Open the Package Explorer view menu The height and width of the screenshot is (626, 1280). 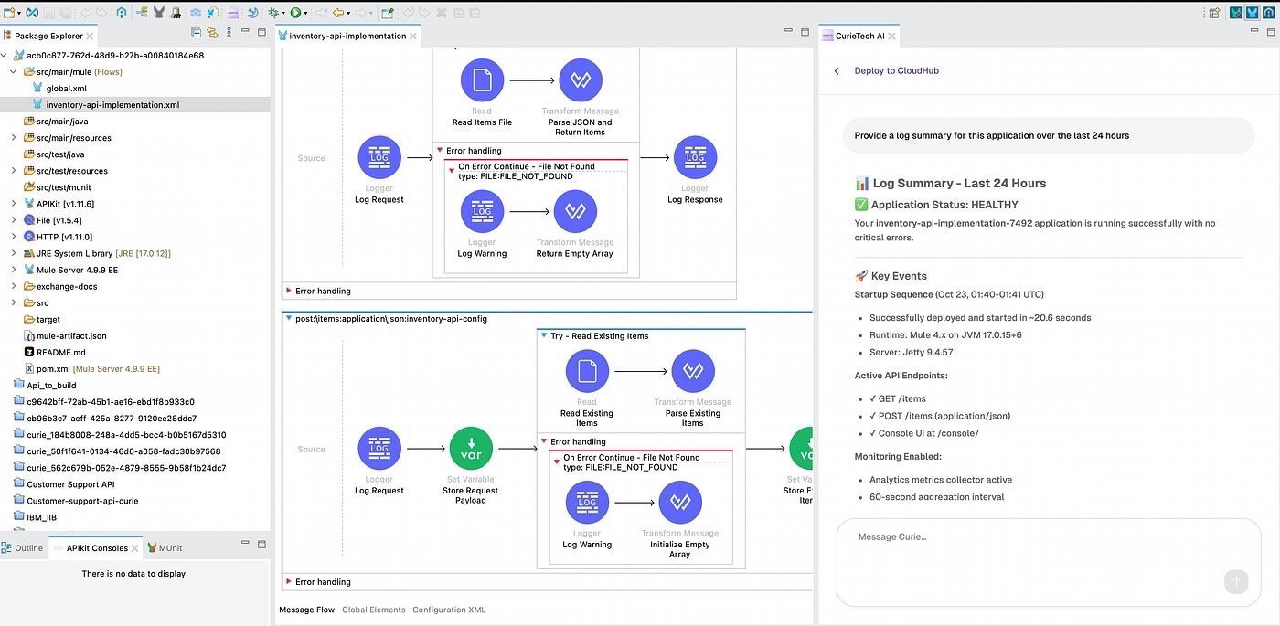tap(229, 33)
